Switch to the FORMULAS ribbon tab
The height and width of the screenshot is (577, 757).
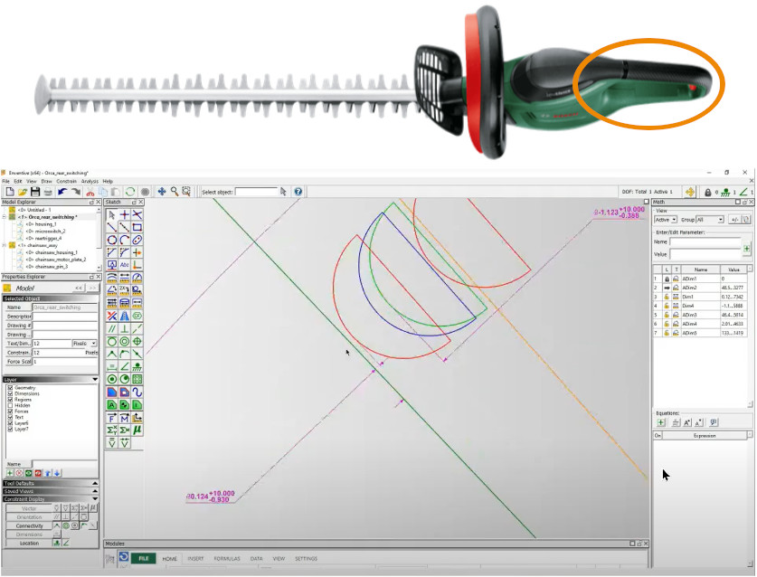(227, 559)
